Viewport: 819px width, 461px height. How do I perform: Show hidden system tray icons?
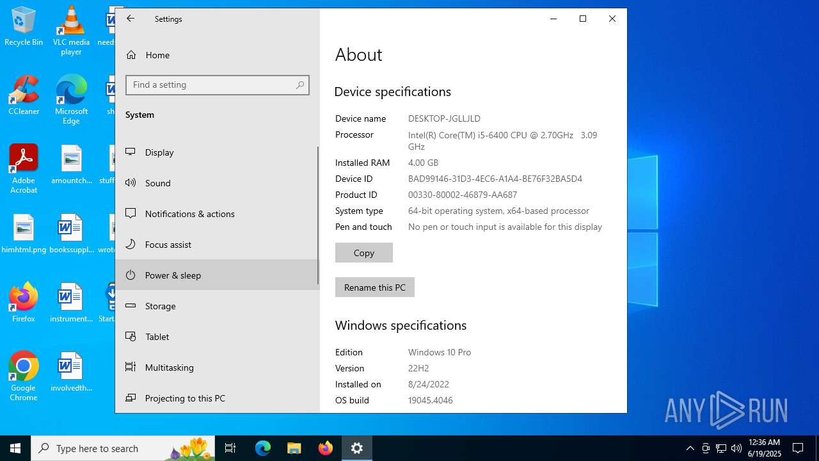[690, 448]
